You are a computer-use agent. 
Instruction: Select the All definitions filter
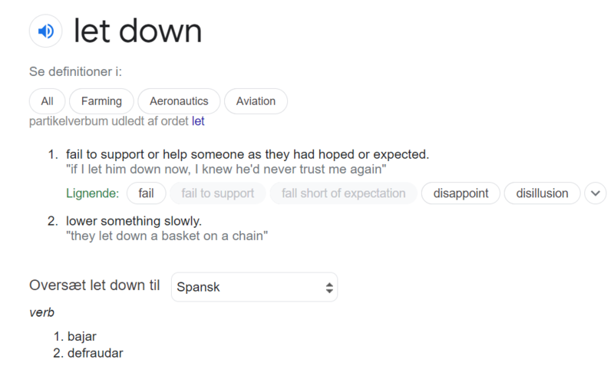[47, 101]
